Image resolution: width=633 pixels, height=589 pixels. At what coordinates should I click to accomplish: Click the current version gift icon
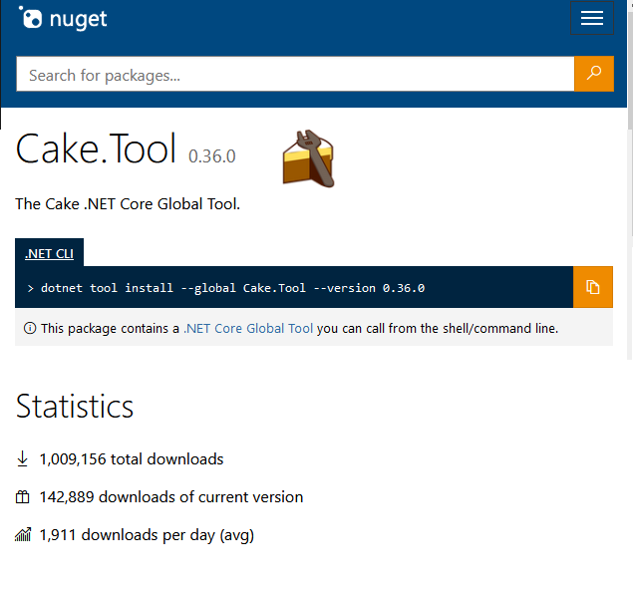23,497
